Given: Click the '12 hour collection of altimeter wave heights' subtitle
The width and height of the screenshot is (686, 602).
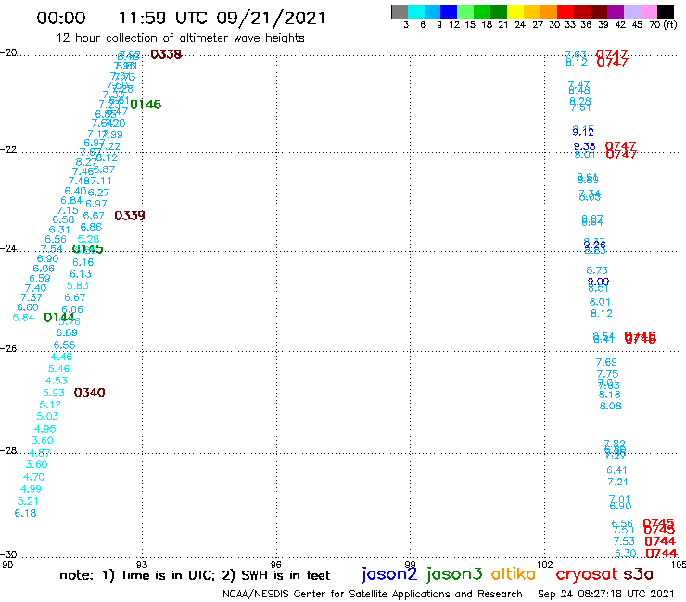Looking at the screenshot, I should click(180, 38).
